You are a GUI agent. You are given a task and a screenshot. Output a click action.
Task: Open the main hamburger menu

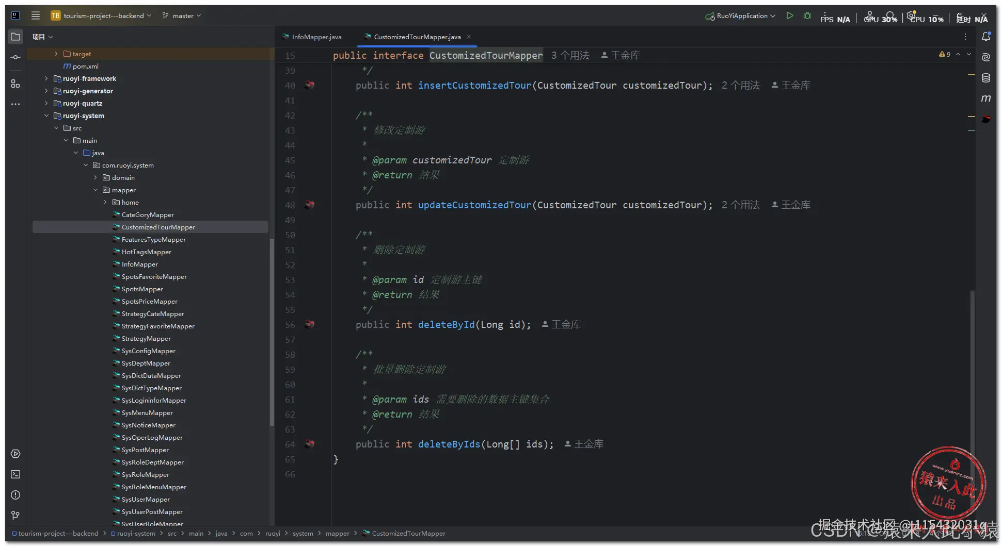click(36, 15)
